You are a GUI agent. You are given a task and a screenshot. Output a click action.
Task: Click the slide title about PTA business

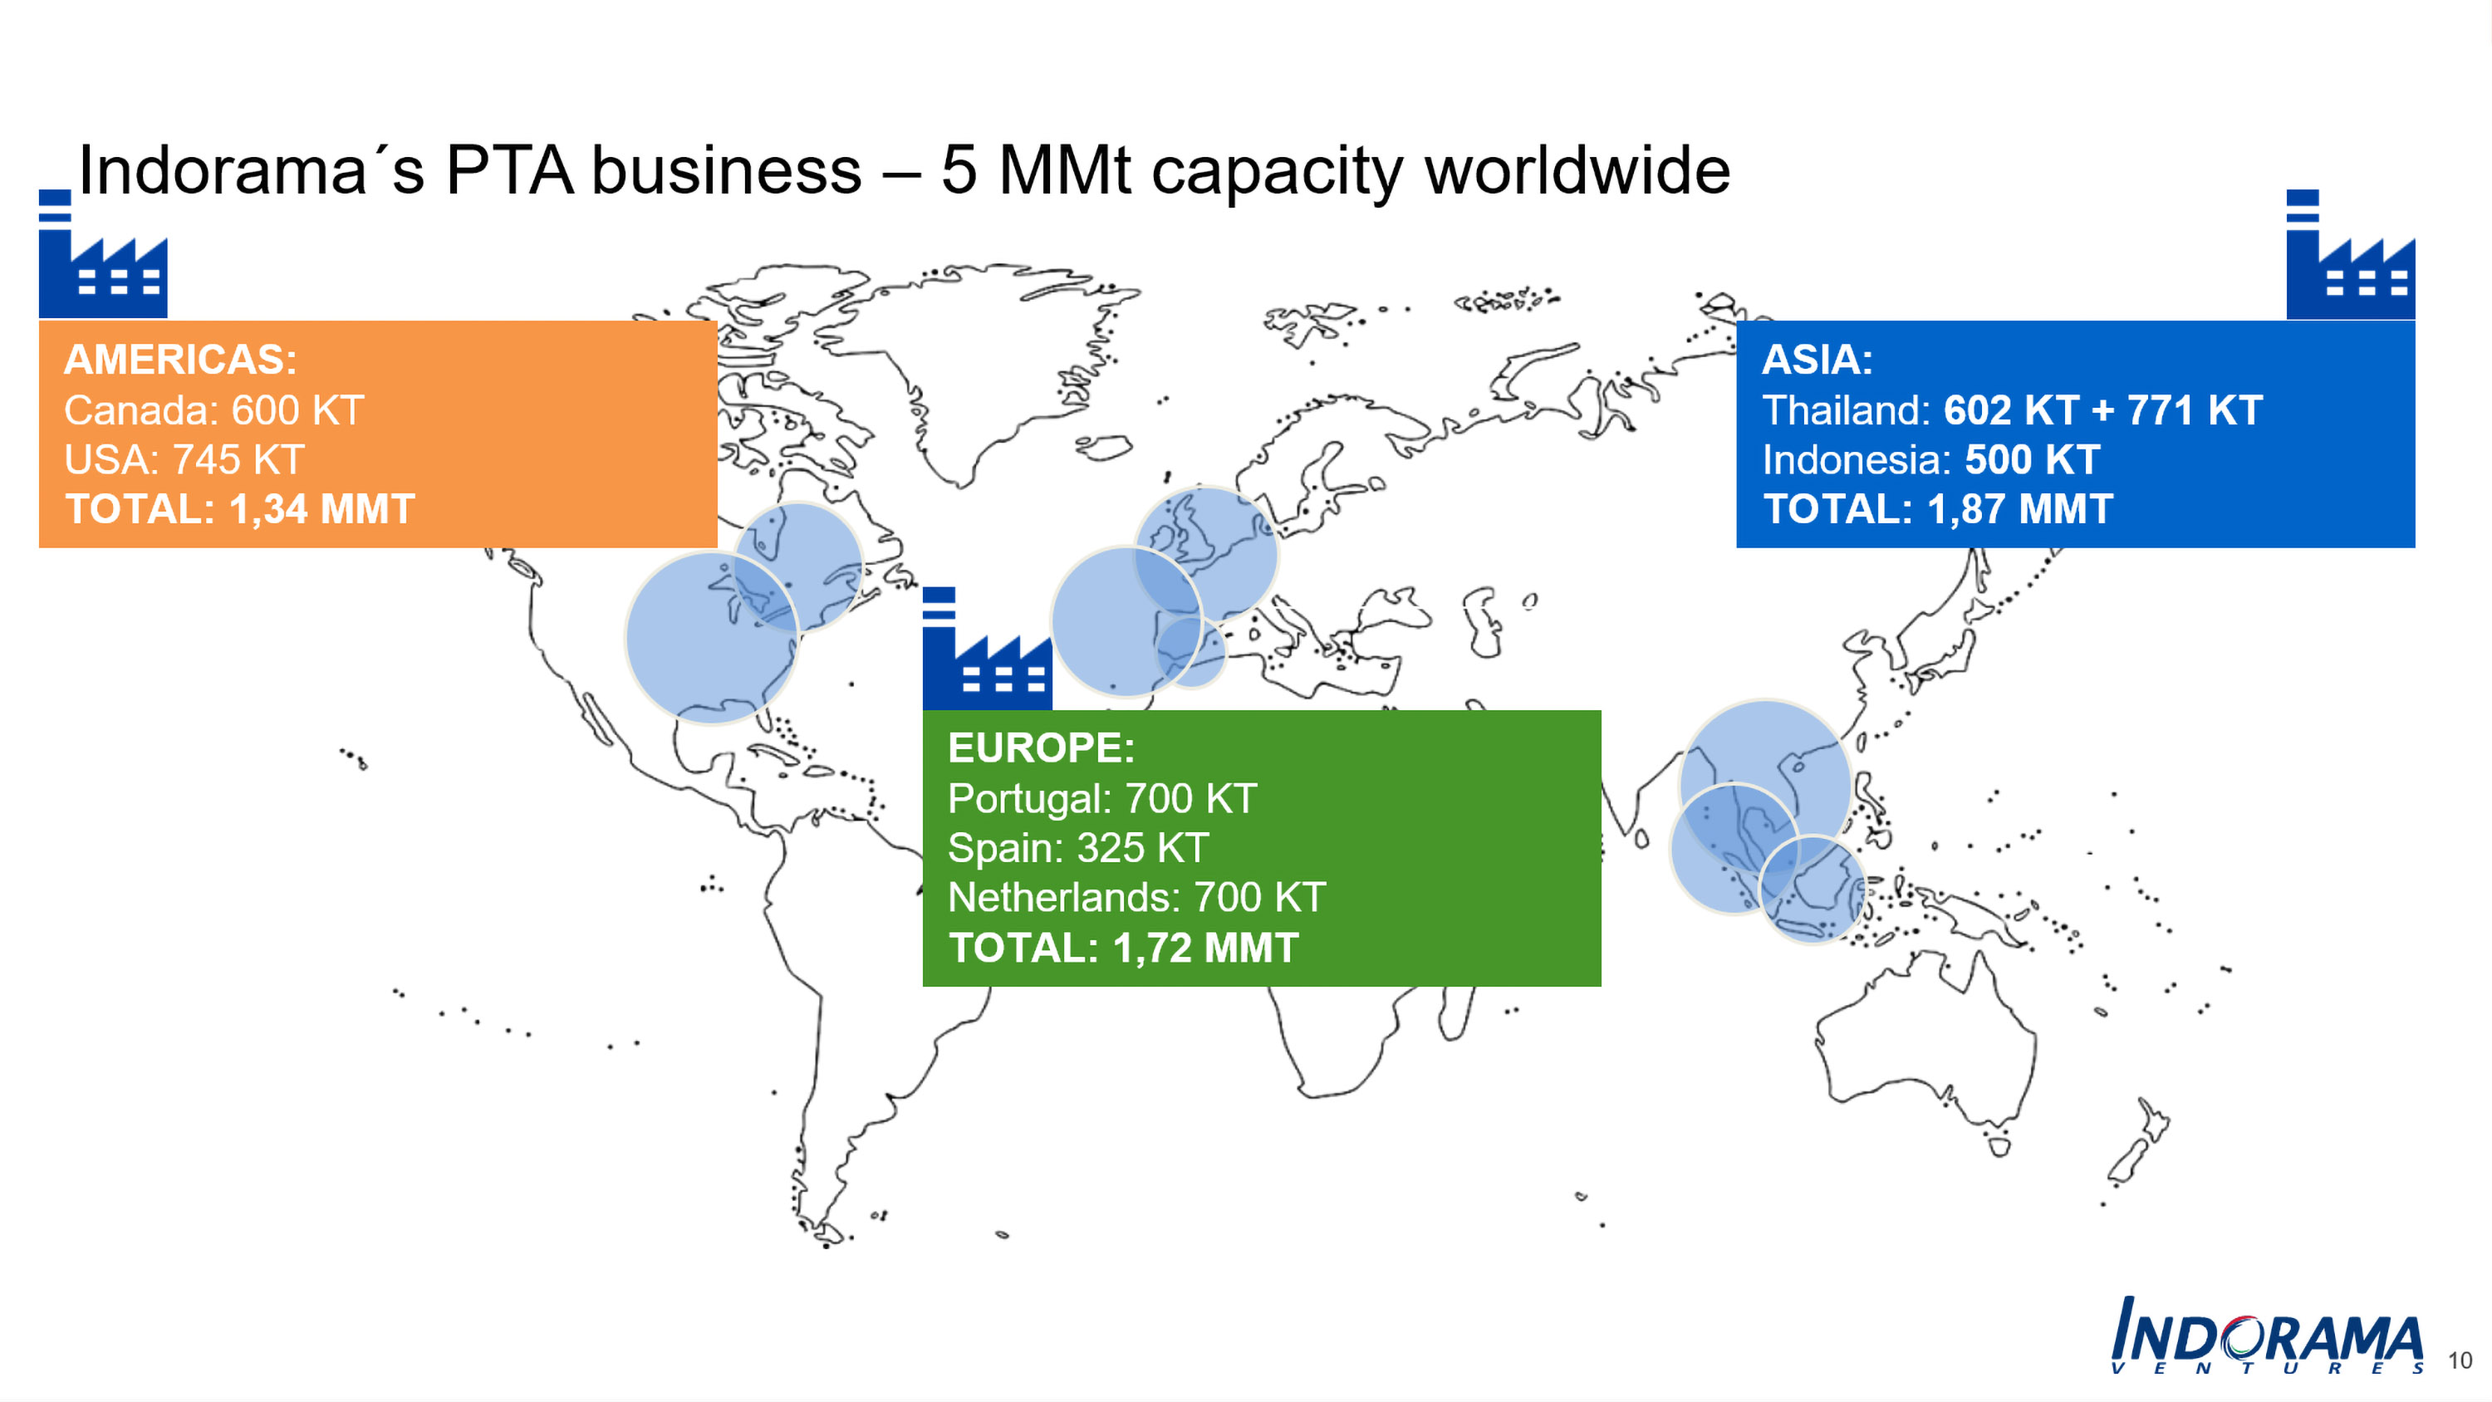point(904,170)
